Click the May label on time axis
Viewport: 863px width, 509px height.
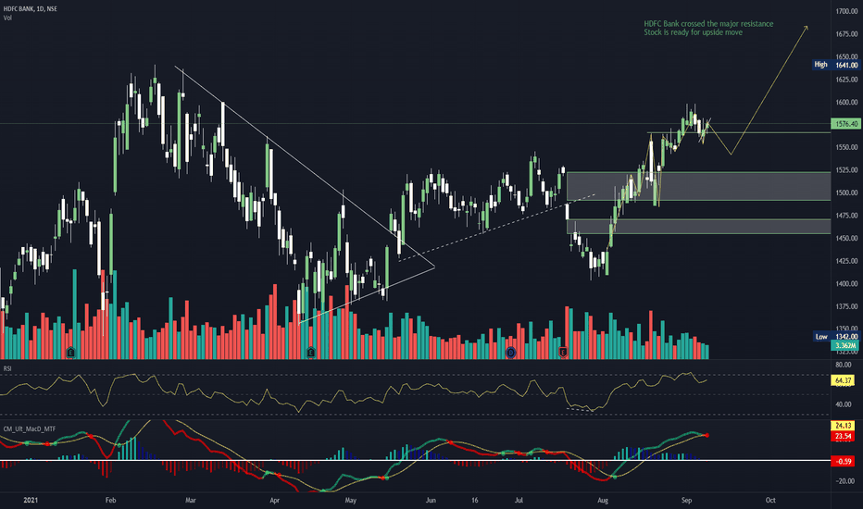[x=351, y=500]
